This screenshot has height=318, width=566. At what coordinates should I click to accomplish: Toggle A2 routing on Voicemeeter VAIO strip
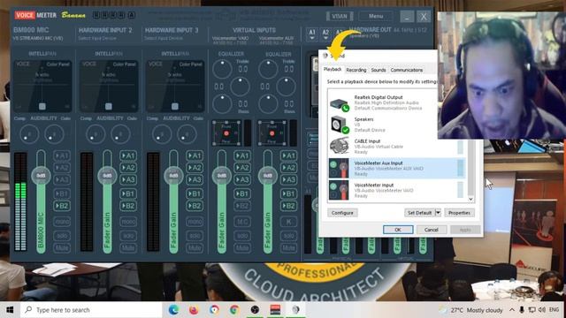242,168
